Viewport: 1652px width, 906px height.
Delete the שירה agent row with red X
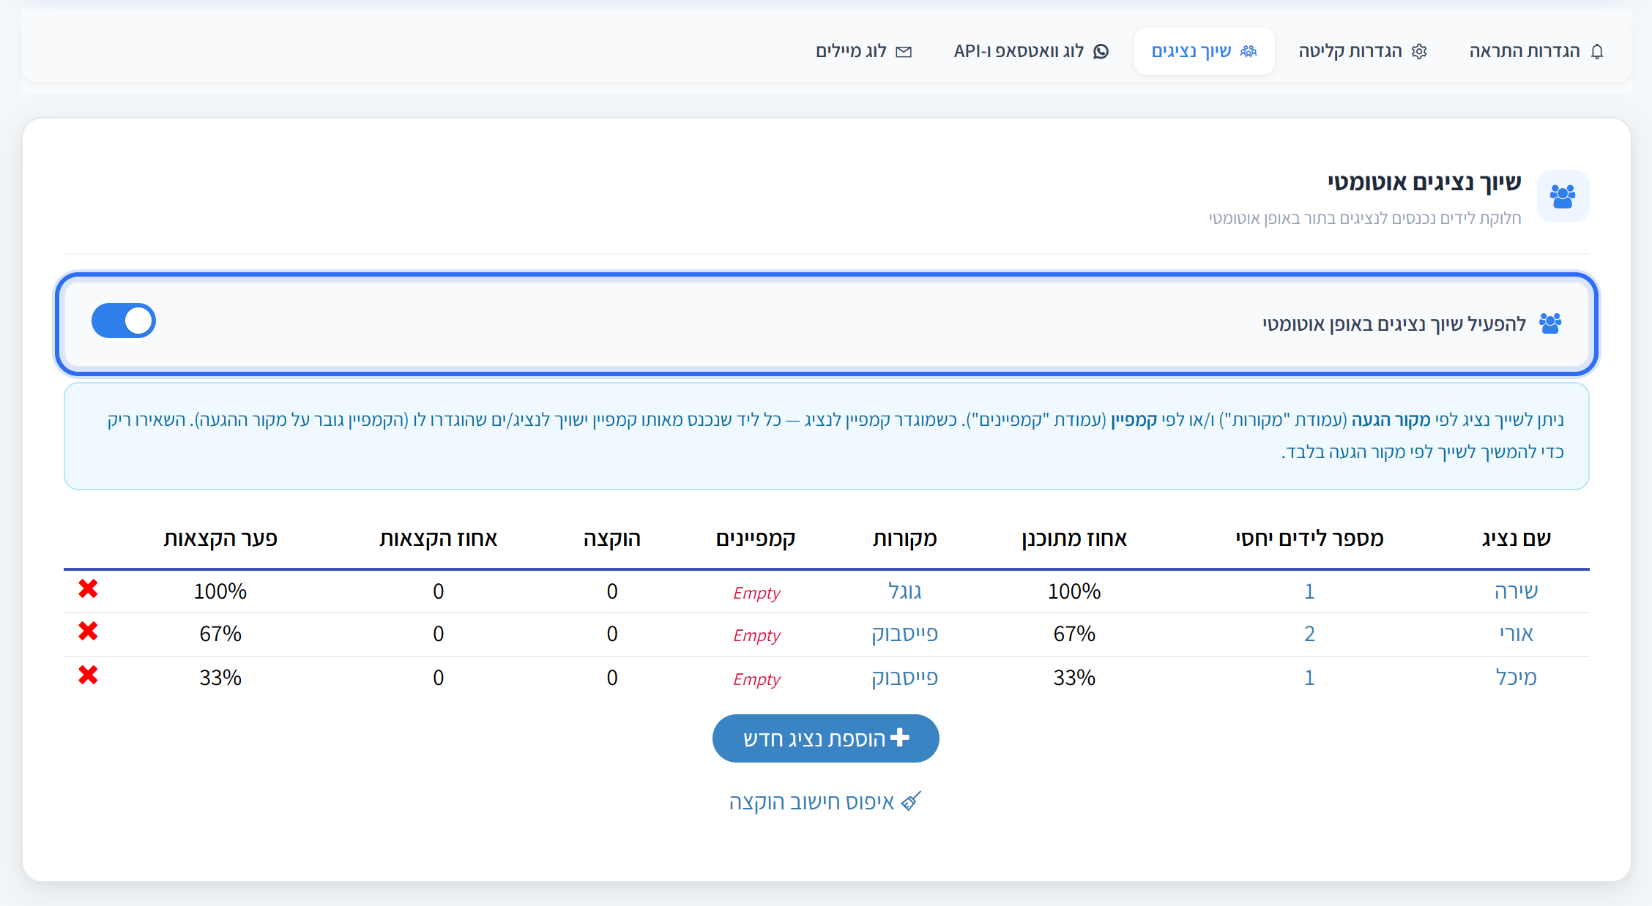[89, 589]
